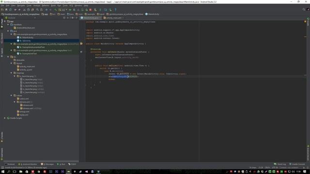The height and width of the screenshot is (174, 310).
Task: Open the TODO tool window
Action: (72, 164)
